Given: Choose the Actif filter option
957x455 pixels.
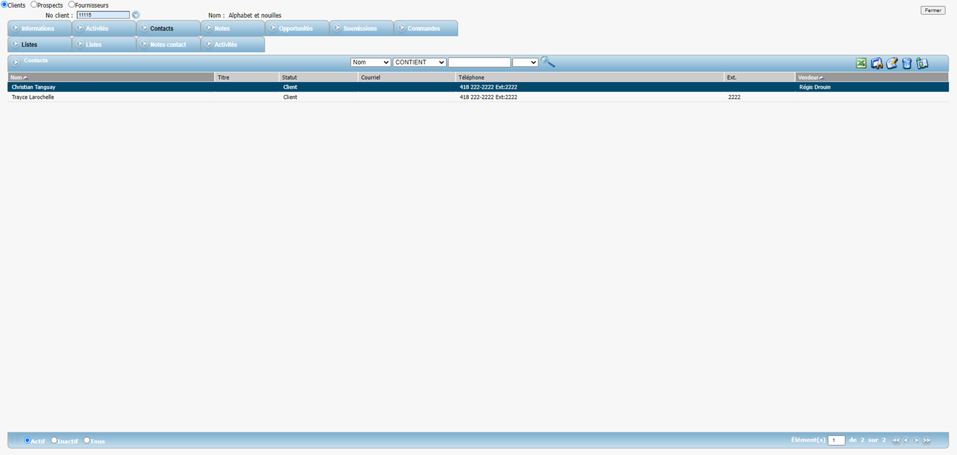Looking at the screenshot, I should point(27,440).
